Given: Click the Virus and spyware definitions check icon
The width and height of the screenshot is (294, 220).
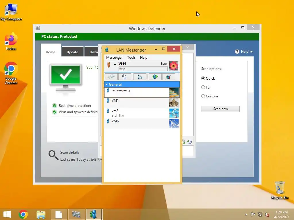Looking at the screenshot, I should [54, 112].
